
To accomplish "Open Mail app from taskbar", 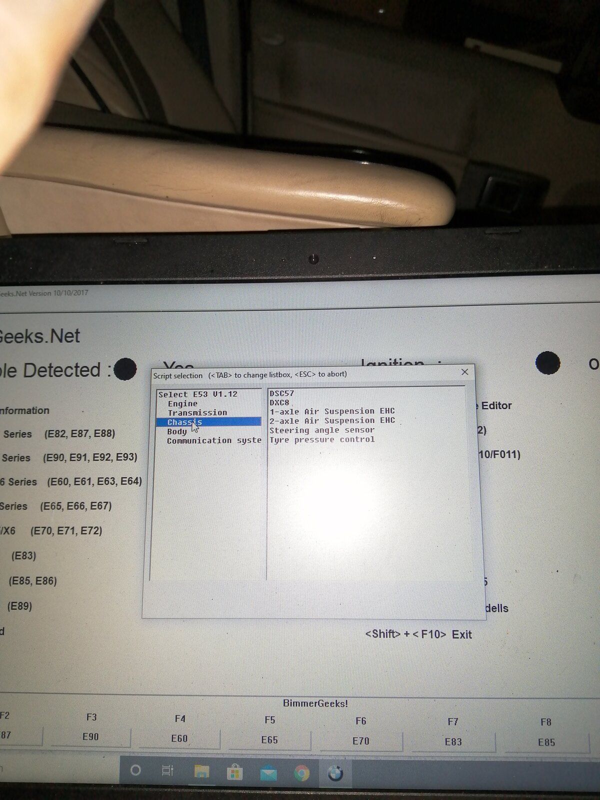I will pos(268,773).
